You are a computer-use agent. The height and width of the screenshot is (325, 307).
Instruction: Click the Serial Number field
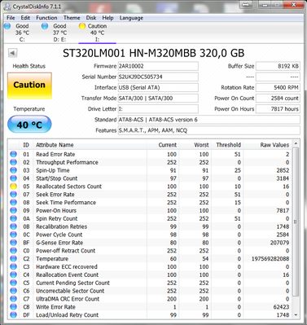point(158,77)
